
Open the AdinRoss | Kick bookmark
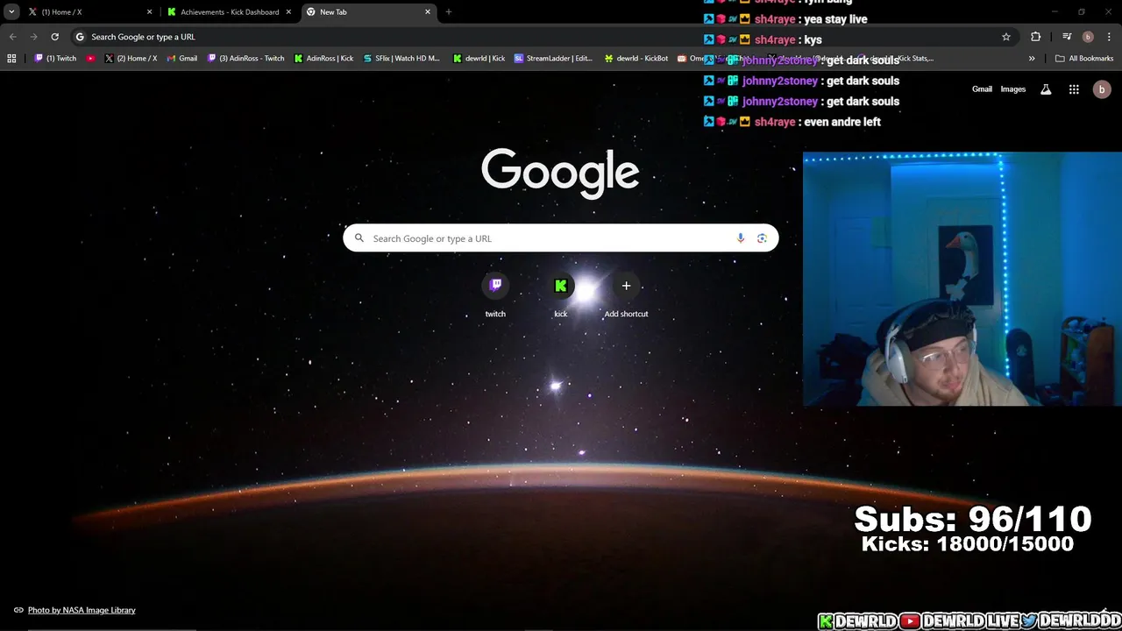pos(324,59)
